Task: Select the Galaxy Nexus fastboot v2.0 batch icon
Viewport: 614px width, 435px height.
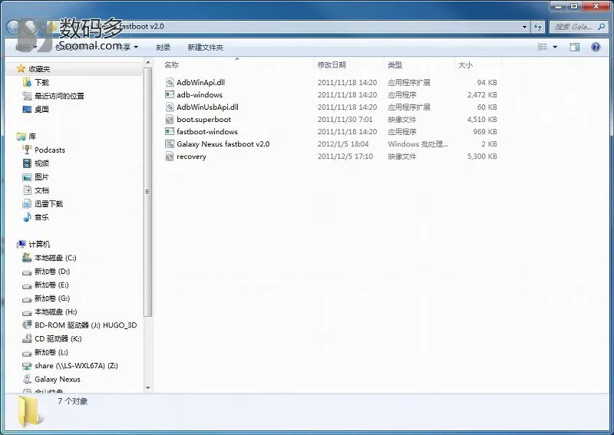Action: (x=170, y=143)
